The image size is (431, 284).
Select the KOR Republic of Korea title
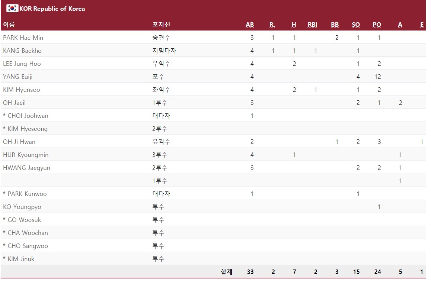(52, 9)
